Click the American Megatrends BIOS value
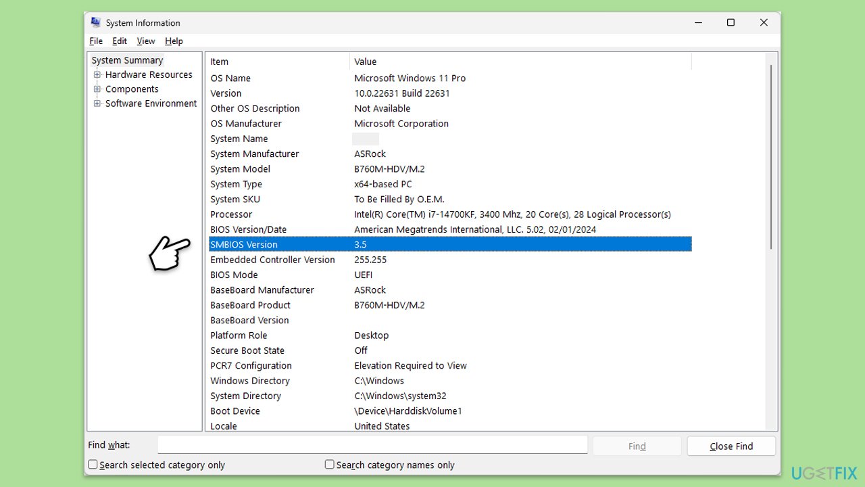Viewport: 865px width, 487px height. click(x=475, y=229)
